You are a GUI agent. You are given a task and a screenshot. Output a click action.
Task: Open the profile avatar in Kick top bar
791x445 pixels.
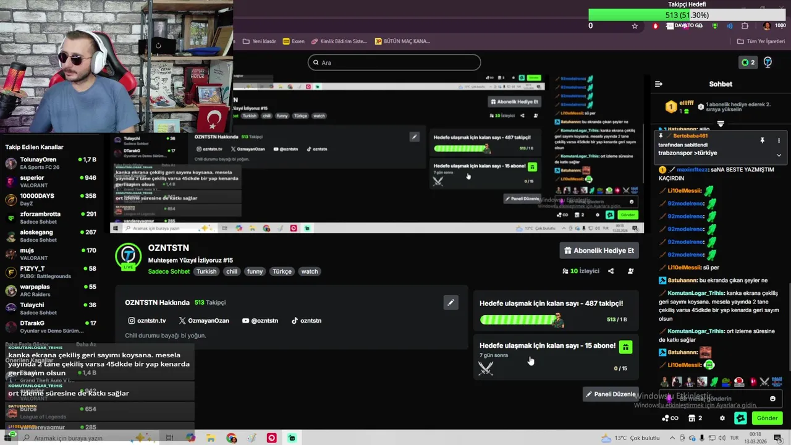pos(768,62)
